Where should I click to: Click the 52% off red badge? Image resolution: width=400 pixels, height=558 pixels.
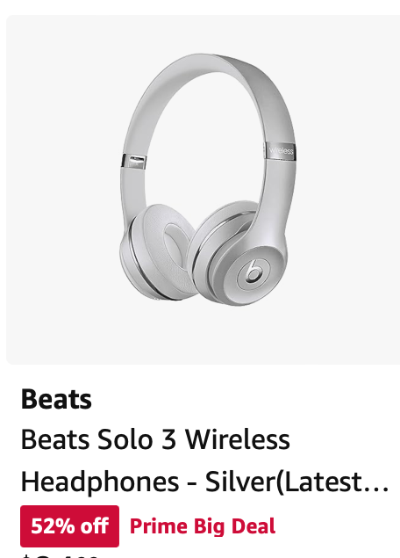[x=69, y=526]
